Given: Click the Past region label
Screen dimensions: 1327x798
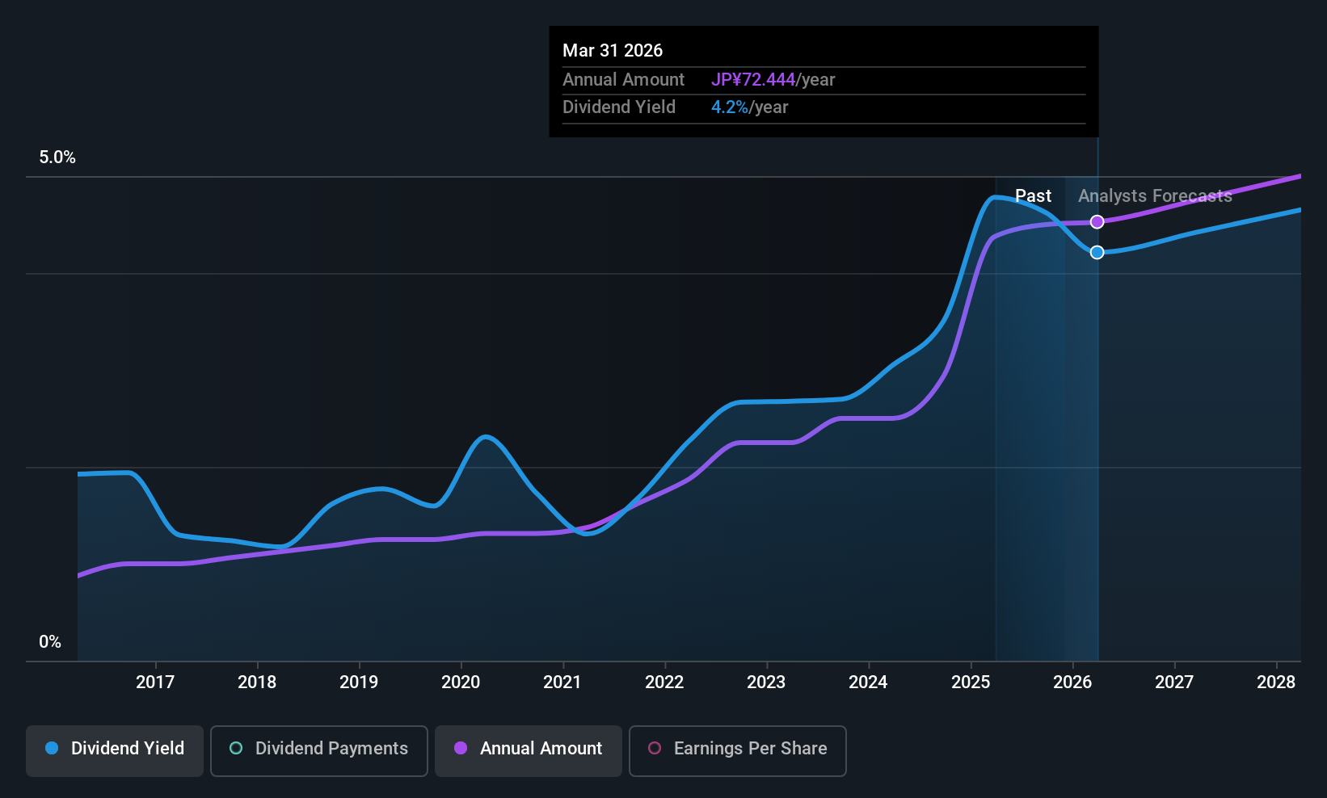Looking at the screenshot, I should pos(1033,196).
